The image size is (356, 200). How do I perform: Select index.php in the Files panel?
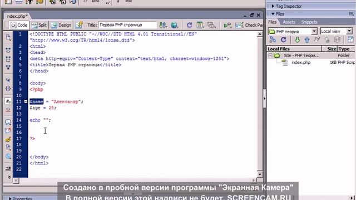301,62
